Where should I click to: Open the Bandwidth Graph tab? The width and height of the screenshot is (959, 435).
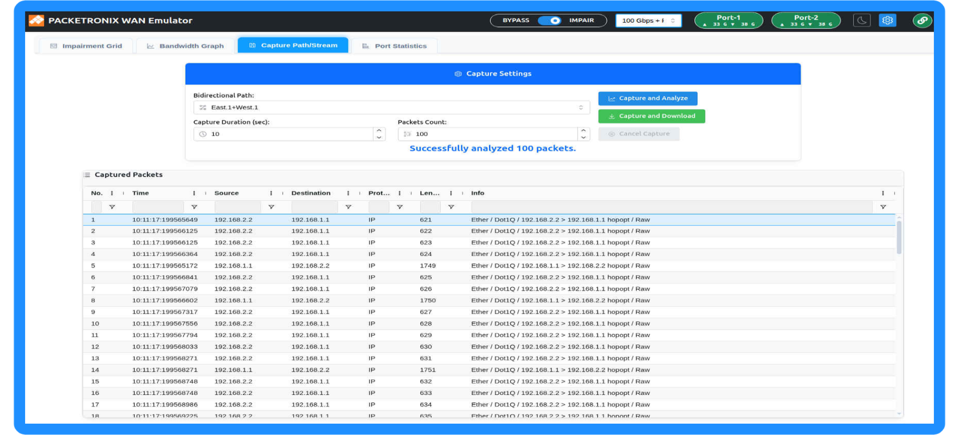pos(185,45)
